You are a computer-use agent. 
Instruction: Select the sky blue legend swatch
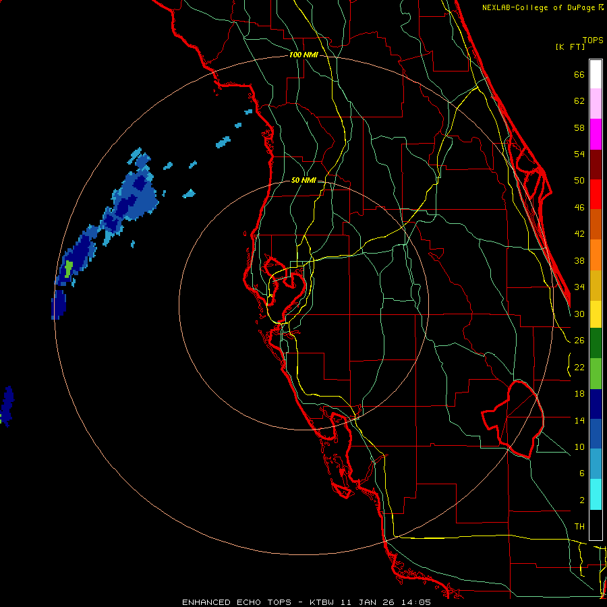point(596,463)
